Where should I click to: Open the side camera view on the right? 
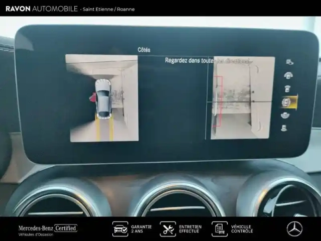243,97
